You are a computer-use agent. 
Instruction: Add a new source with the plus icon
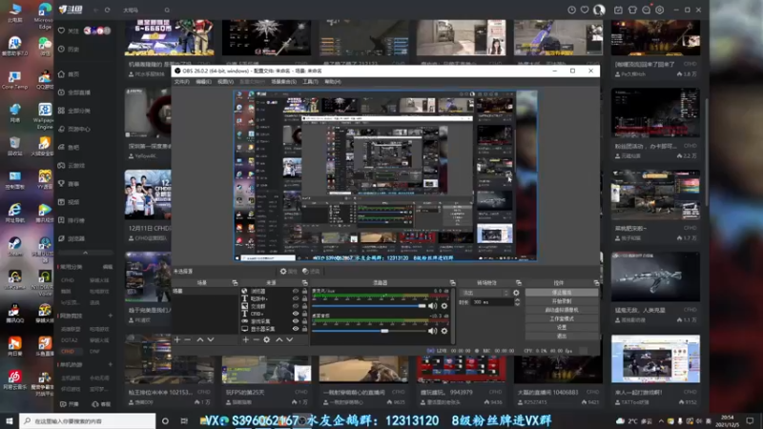tap(246, 339)
